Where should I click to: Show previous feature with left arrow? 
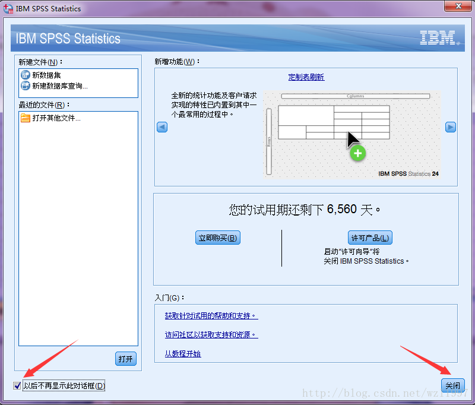tap(162, 127)
